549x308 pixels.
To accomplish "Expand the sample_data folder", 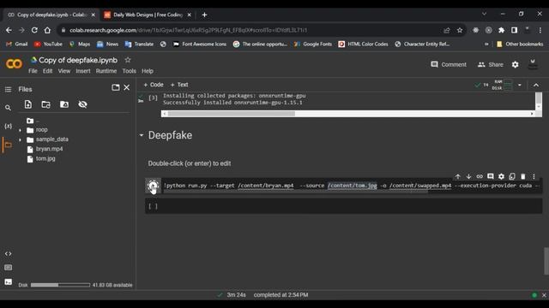I will coord(20,139).
